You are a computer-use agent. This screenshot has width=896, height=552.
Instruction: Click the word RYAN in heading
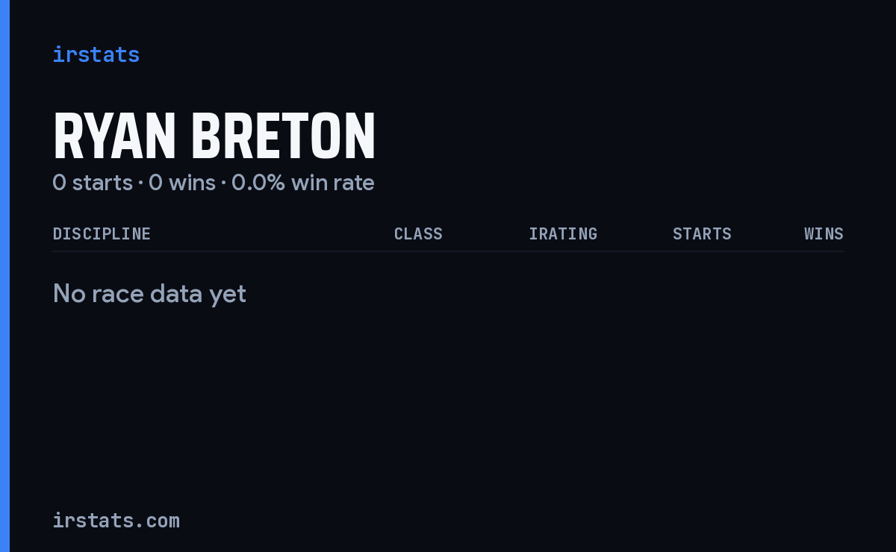pyautogui.click(x=114, y=136)
